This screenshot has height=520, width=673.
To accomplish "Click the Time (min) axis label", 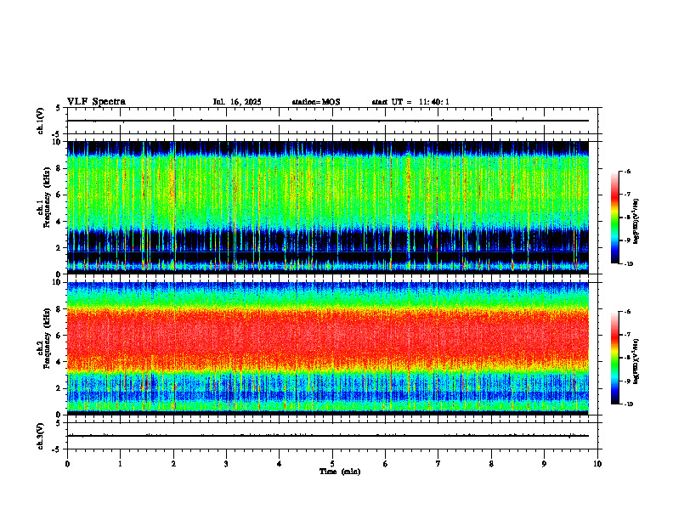I will pyautogui.click(x=340, y=472).
